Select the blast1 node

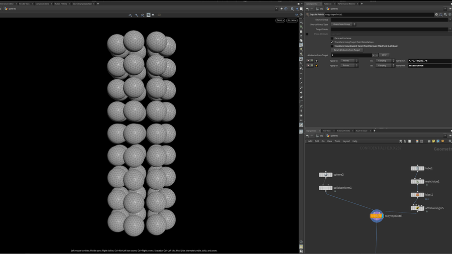click(x=417, y=195)
